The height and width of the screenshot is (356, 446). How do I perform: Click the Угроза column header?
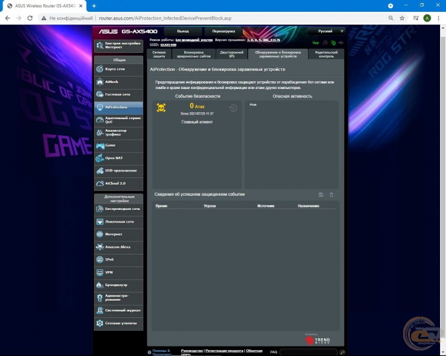210,206
